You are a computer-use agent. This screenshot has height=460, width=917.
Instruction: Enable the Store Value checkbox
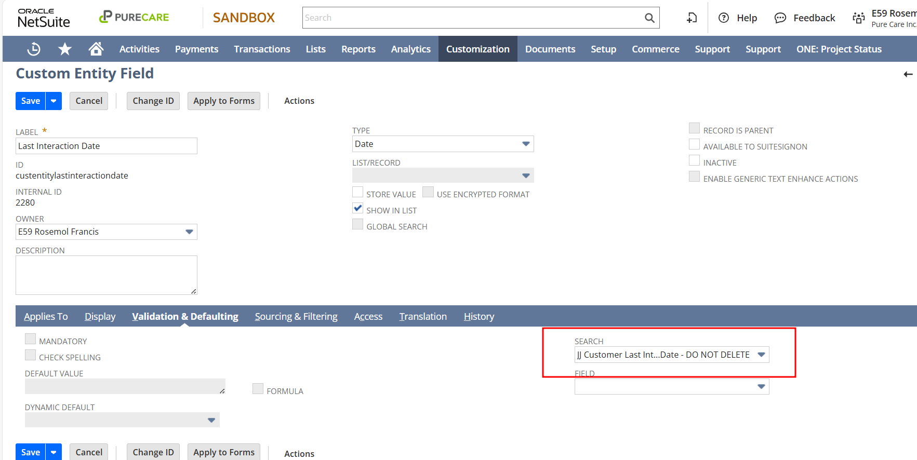pos(357,193)
